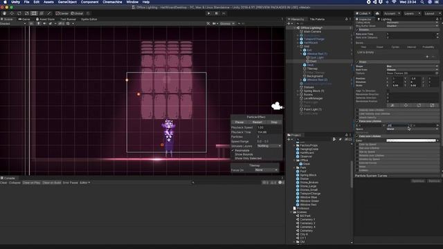Expand Window Red (2) hierarchy item

coord(302,80)
